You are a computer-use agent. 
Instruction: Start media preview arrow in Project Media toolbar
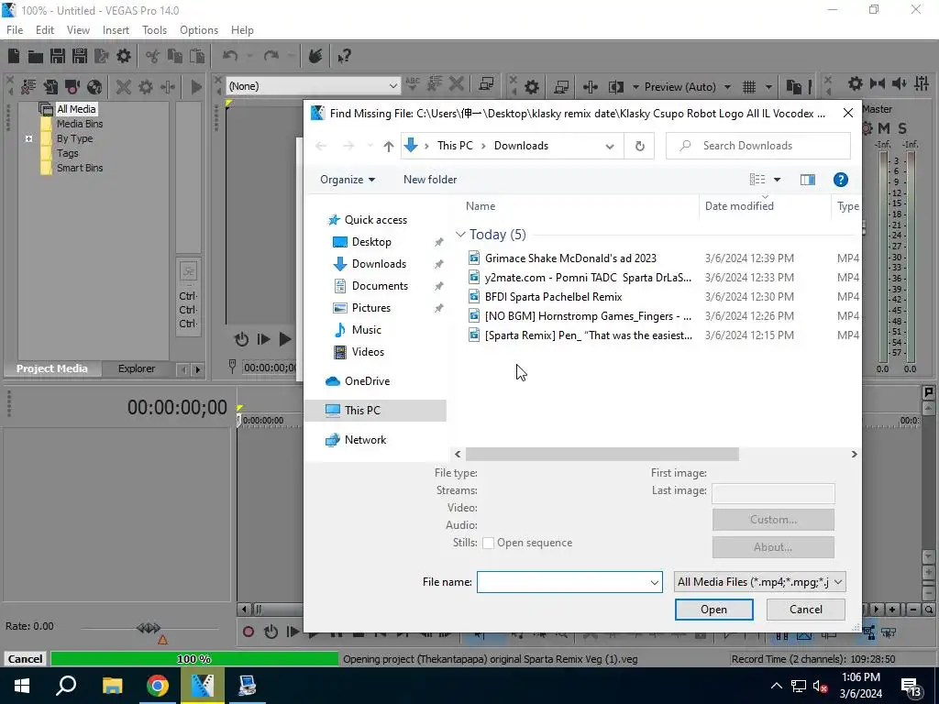[x=196, y=87]
